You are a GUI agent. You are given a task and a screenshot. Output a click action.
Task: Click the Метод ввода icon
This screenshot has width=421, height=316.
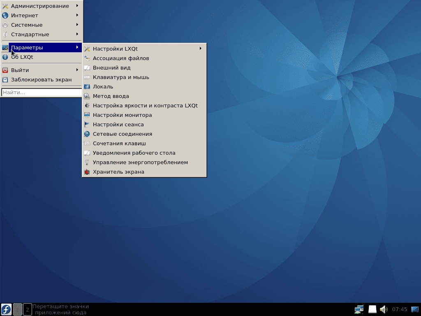[x=87, y=96]
